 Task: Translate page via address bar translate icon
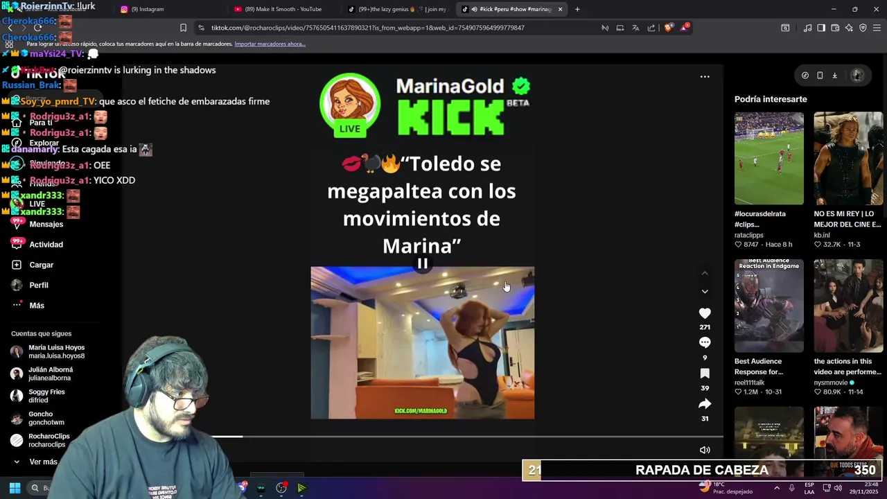point(635,28)
